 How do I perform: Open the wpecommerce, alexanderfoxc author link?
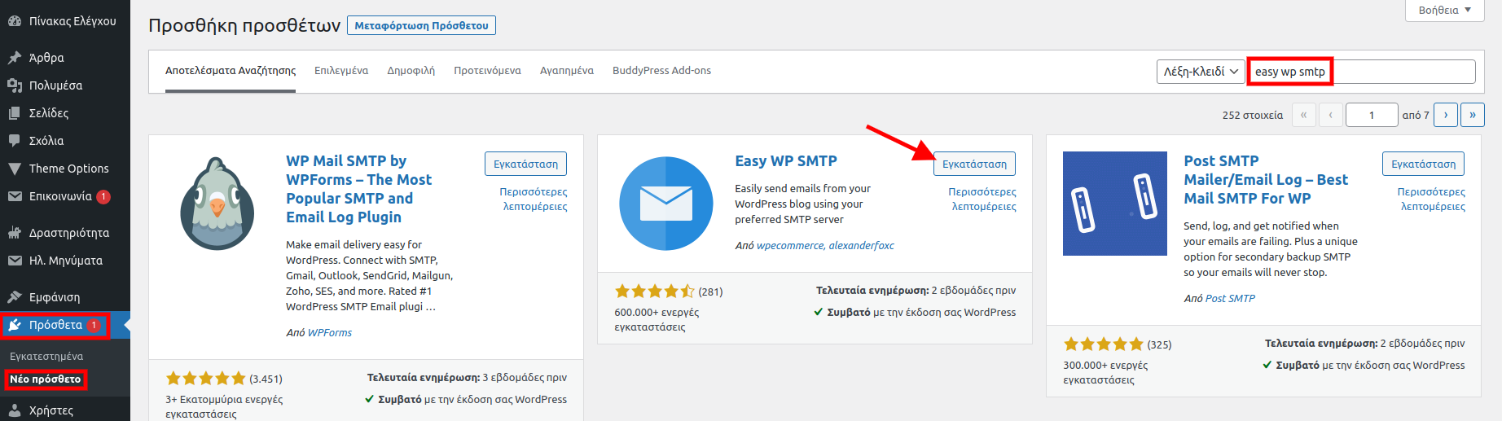pyautogui.click(x=825, y=246)
